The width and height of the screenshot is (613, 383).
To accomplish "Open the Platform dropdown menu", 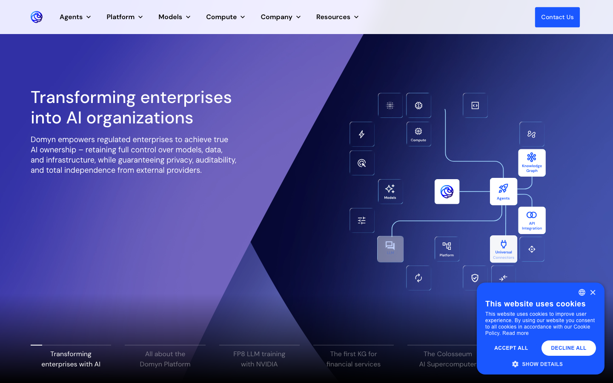I will 124,17.
